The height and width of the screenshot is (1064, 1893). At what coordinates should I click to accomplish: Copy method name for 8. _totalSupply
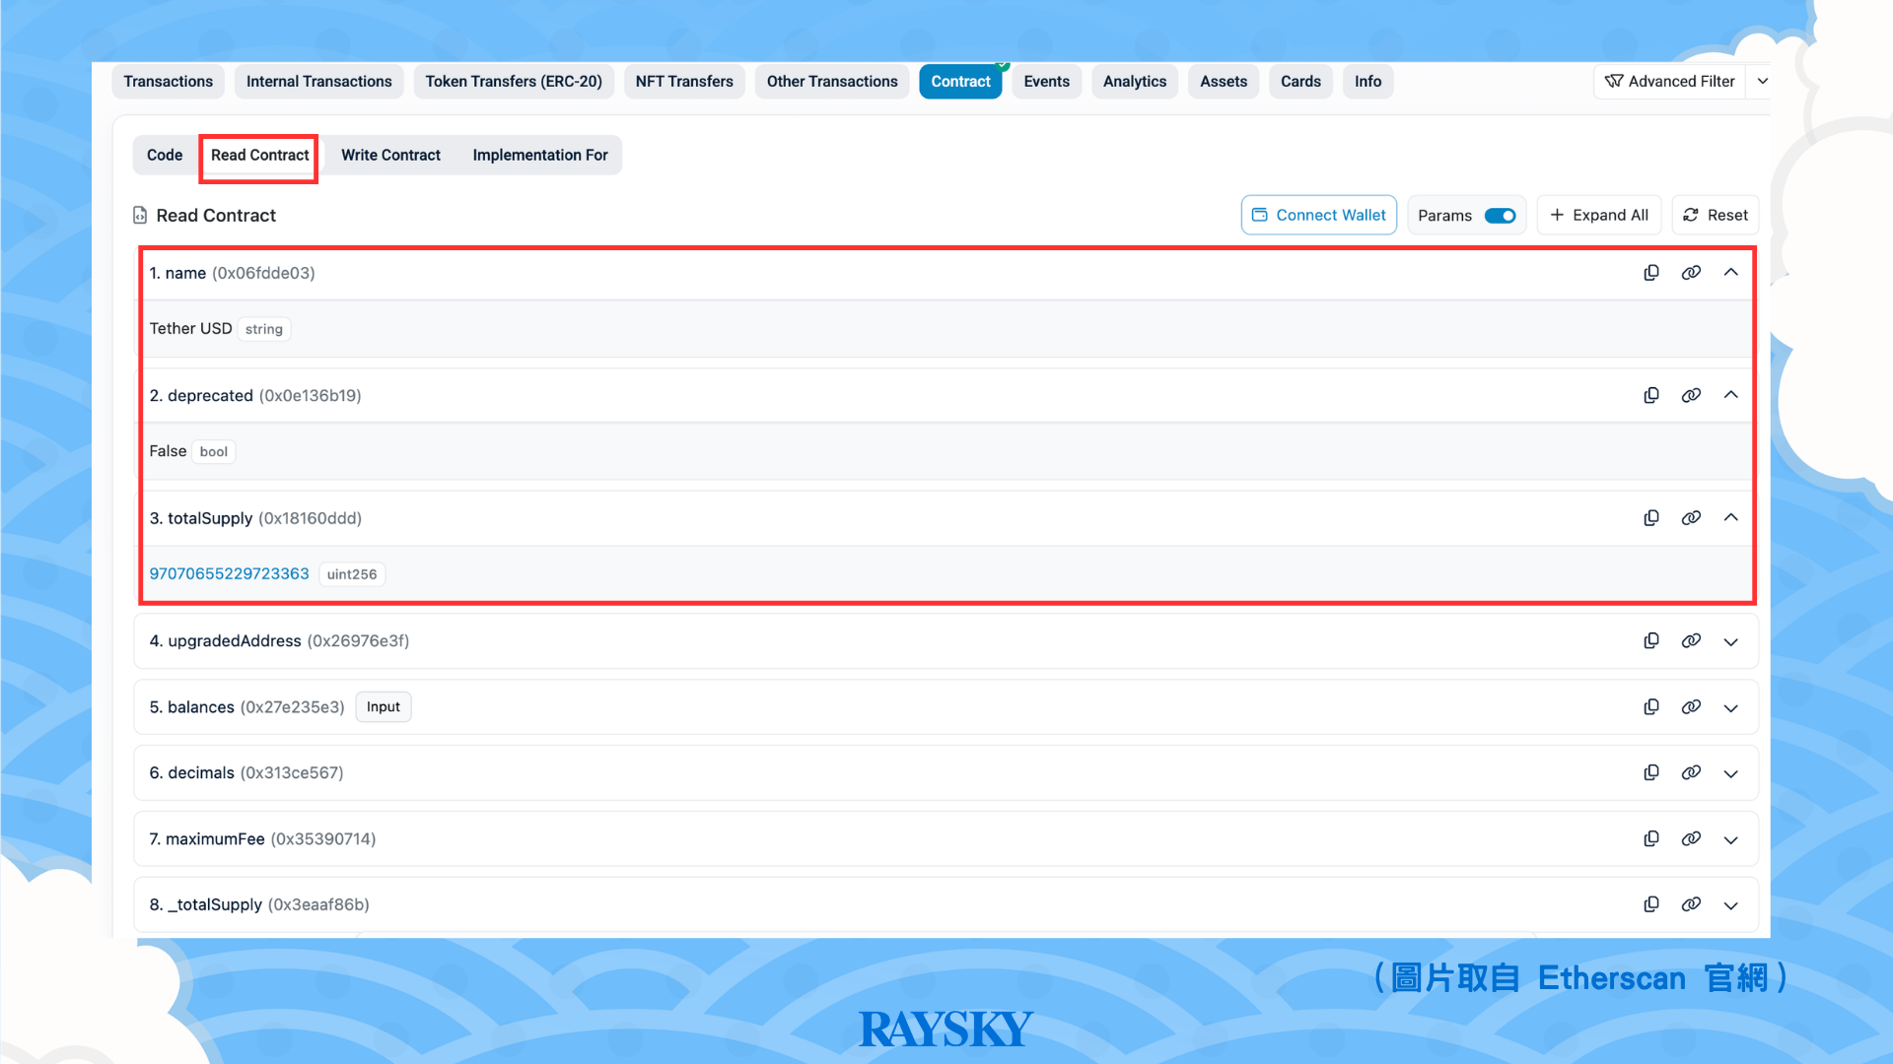click(1651, 904)
